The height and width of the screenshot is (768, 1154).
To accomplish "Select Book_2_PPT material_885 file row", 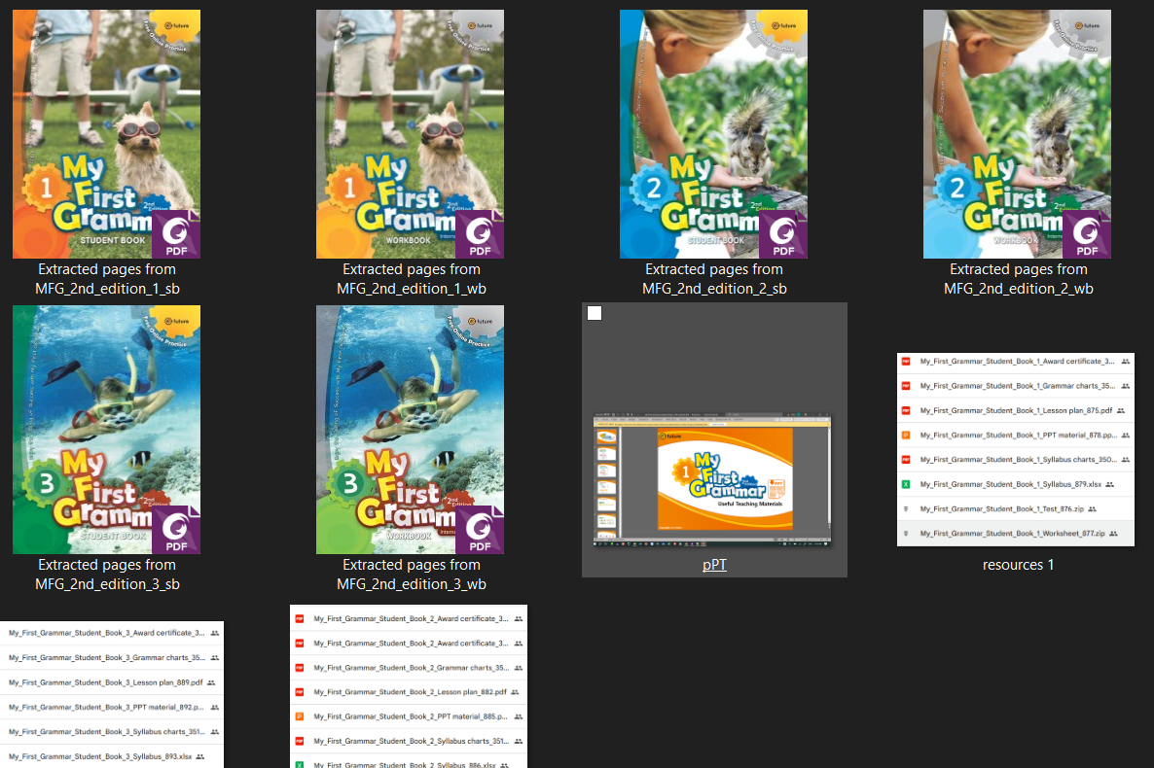I will (410, 716).
